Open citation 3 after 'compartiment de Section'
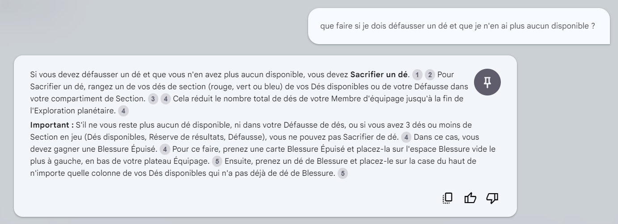618x224 pixels. pyautogui.click(x=153, y=99)
